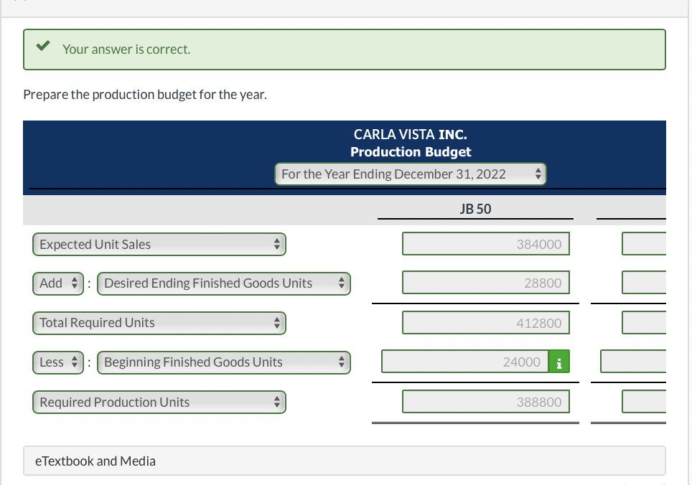Click the Your answer is correct banner

coord(345,49)
